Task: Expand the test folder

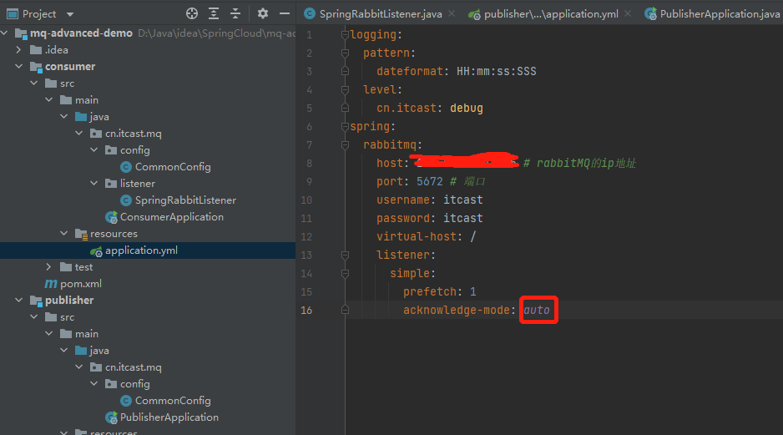Action: 48,266
